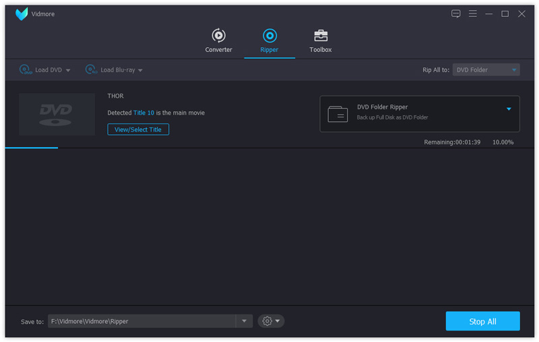Switch to the Converter tab
Screen dimensions: 539x342
218,40
